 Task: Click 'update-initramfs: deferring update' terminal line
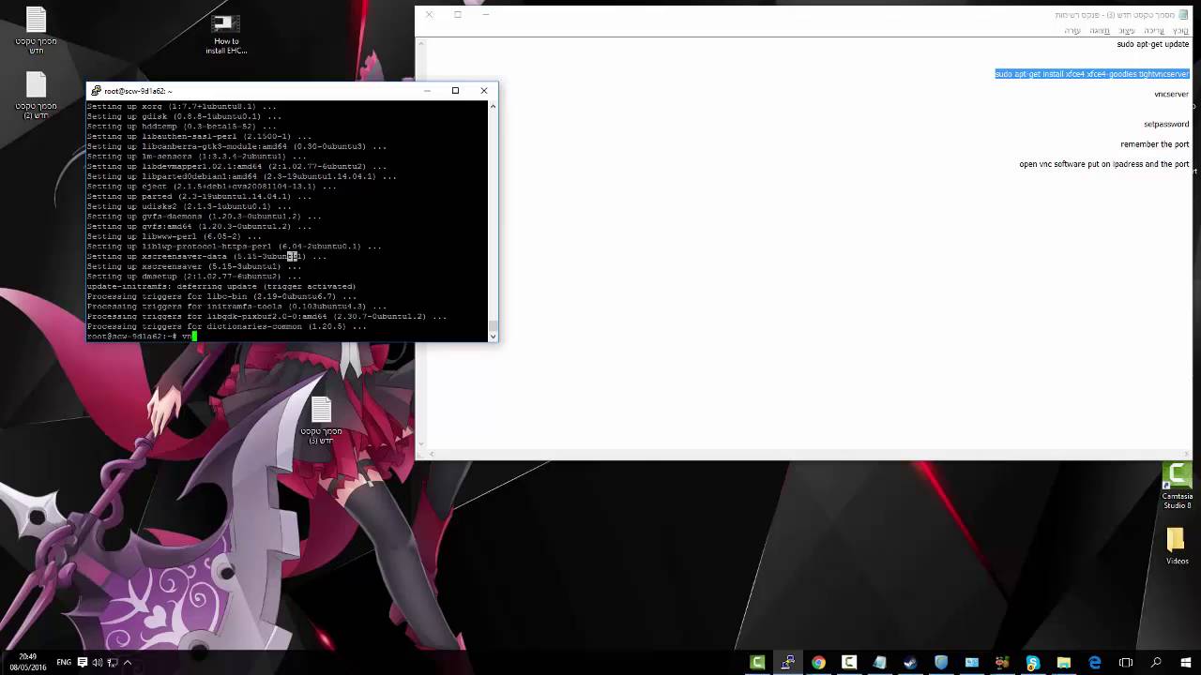tap(221, 286)
